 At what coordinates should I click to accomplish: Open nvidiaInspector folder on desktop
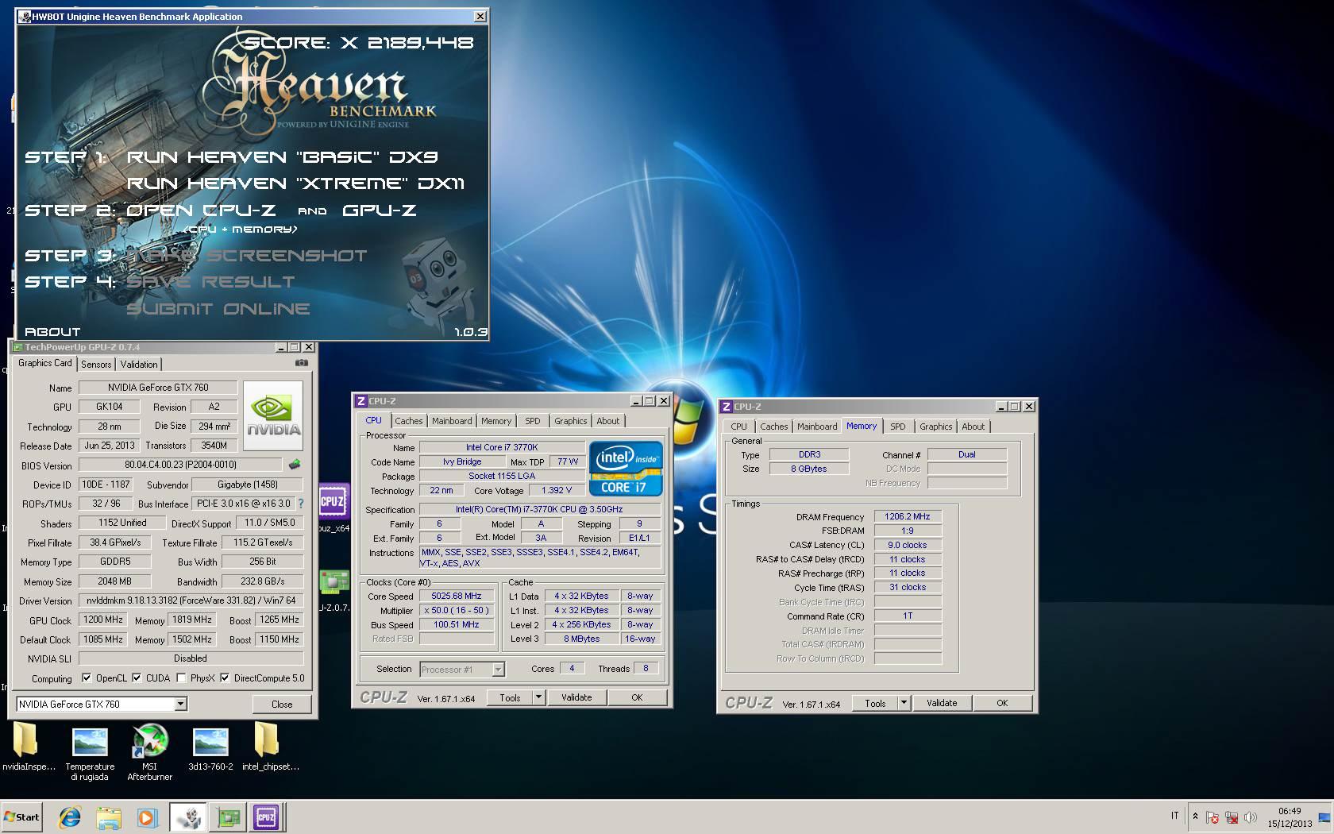[26, 748]
